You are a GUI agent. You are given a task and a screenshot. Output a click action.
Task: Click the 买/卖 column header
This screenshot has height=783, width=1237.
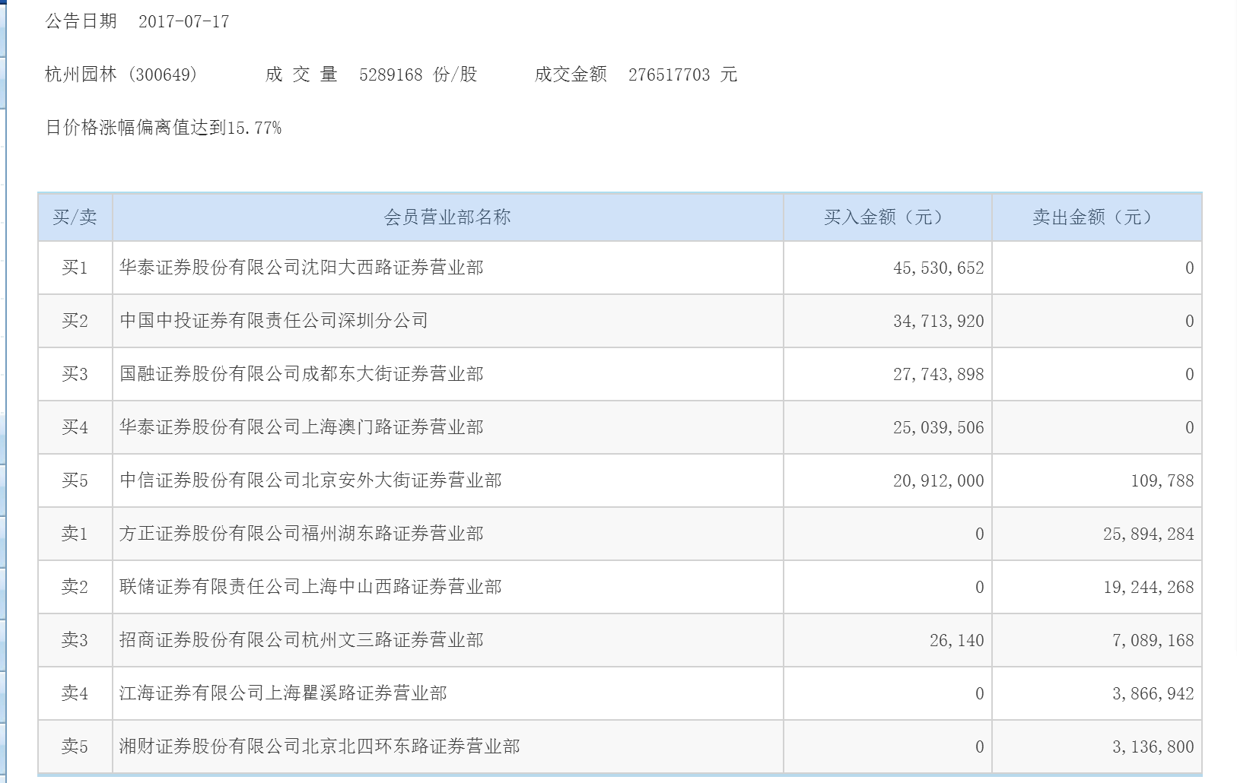coord(75,217)
